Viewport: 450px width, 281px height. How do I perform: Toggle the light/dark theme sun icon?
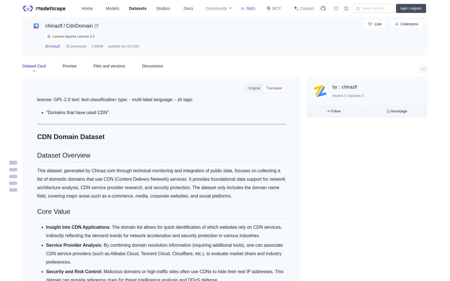coord(336,8)
